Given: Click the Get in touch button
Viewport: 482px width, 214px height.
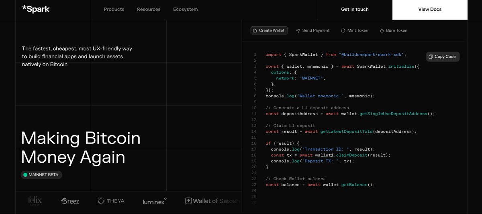Looking at the screenshot, I should click(x=355, y=9).
